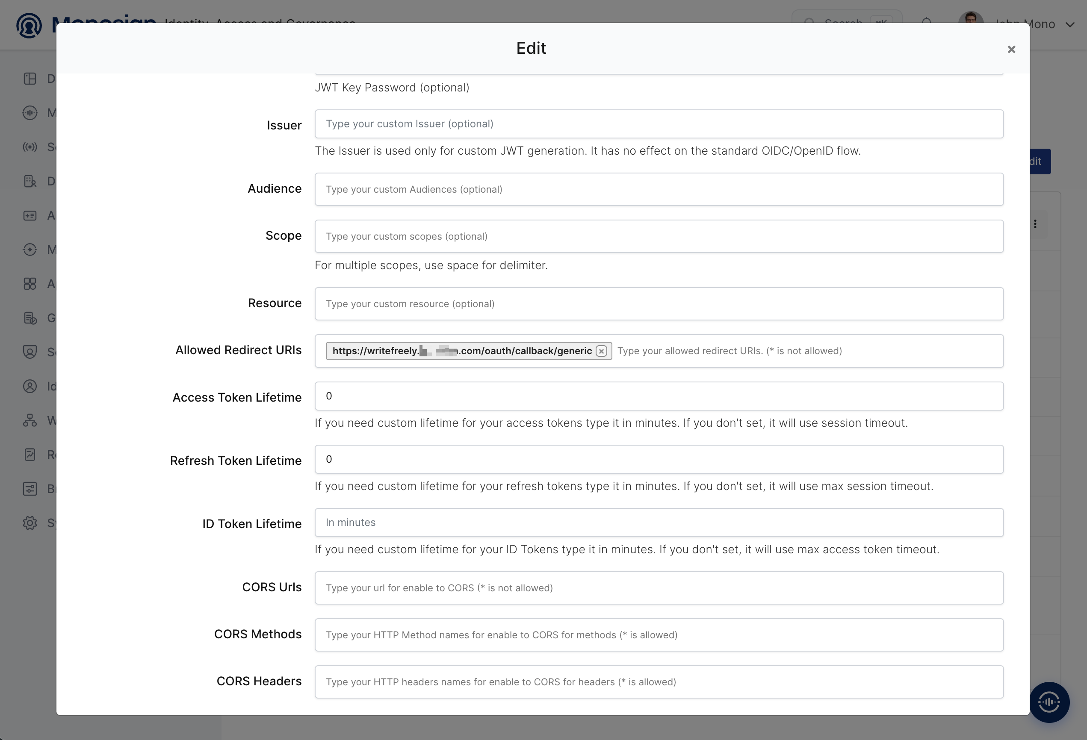Image resolution: width=1087 pixels, height=740 pixels.
Task: Click the shield user sidebar icon
Action: pyautogui.click(x=30, y=352)
